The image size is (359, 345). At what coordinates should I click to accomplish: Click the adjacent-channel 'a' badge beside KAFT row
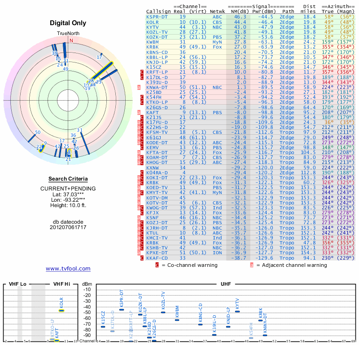(139, 113)
